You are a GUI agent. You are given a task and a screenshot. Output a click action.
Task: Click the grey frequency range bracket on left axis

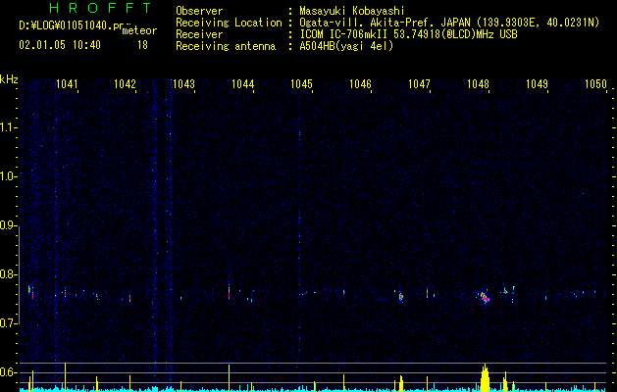tap(20, 274)
